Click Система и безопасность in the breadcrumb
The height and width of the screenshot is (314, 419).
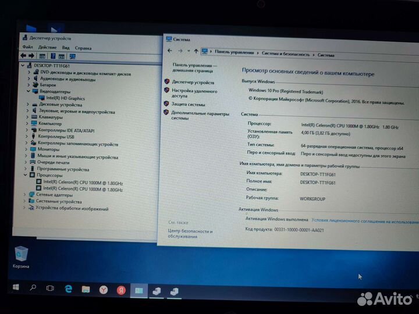[285, 54]
